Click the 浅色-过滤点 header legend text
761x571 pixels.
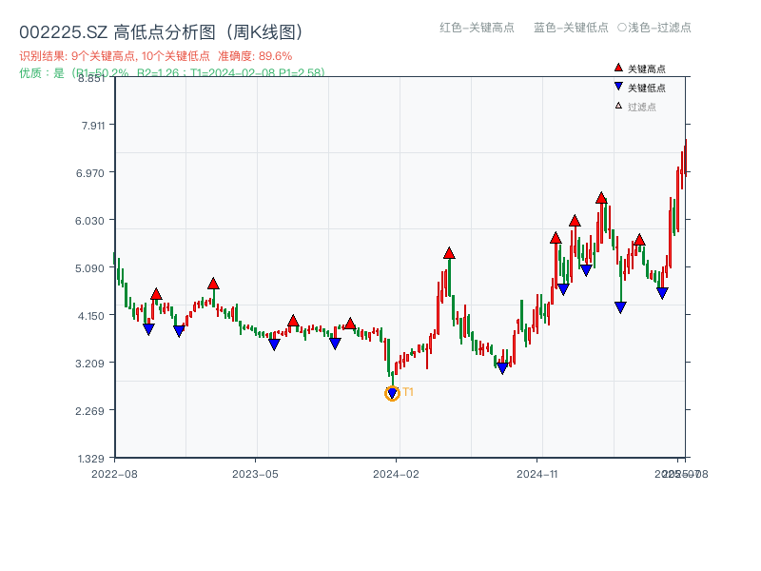654,28
